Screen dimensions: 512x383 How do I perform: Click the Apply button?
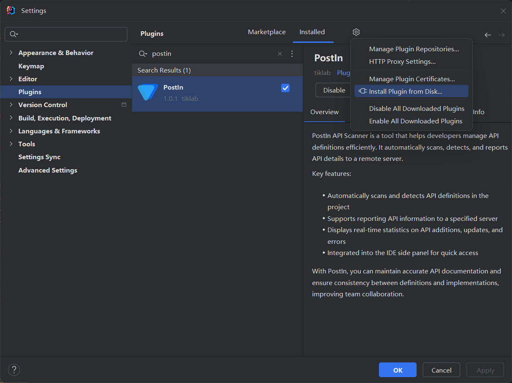coord(485,370)
